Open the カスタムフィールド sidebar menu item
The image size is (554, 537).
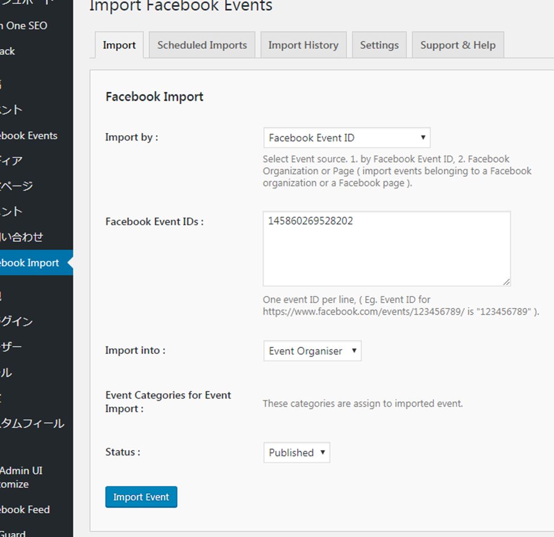click(x=31, y=423)
